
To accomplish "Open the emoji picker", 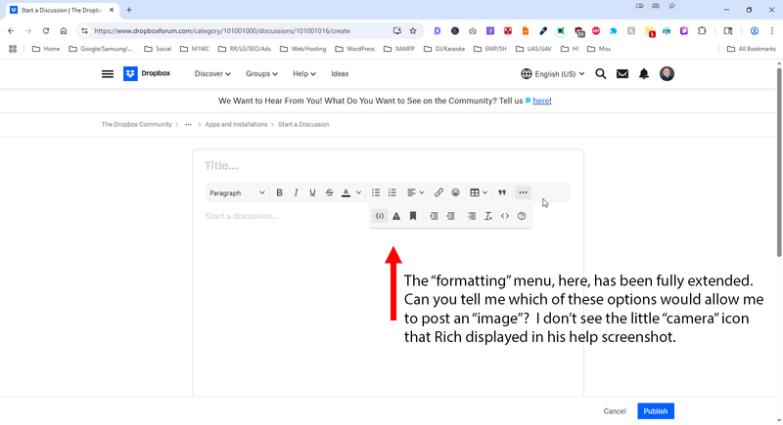I will [x=455, y=192].
